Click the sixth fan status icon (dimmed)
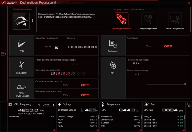This screenshot has width=192, height=132. 78,73
